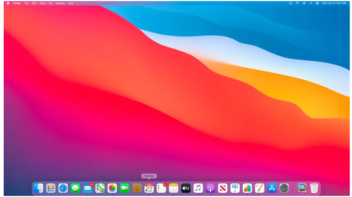352x197 pixels.
Task: Open News app in Dock
Action: (x=223, y=188)
